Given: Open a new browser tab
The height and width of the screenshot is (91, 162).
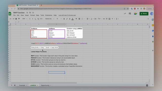Looking at the screenshot, I should 41,5.
